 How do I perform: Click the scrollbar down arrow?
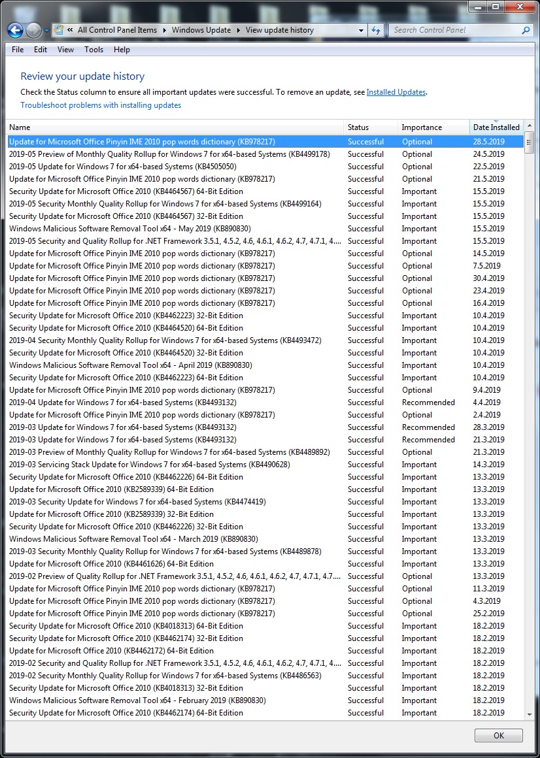coord(530,715)
